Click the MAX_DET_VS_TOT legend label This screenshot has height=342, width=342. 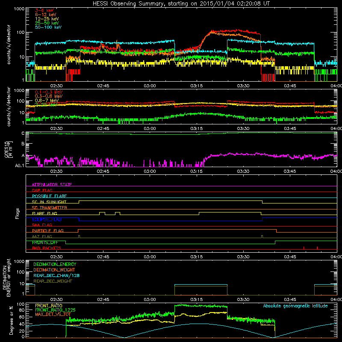[53, 314]
